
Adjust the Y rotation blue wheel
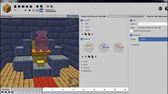point(104,48)
